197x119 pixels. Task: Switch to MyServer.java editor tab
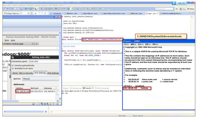point(71,13)
